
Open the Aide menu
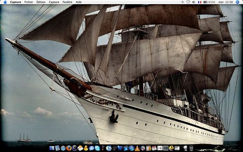click(x=79, y=2)
